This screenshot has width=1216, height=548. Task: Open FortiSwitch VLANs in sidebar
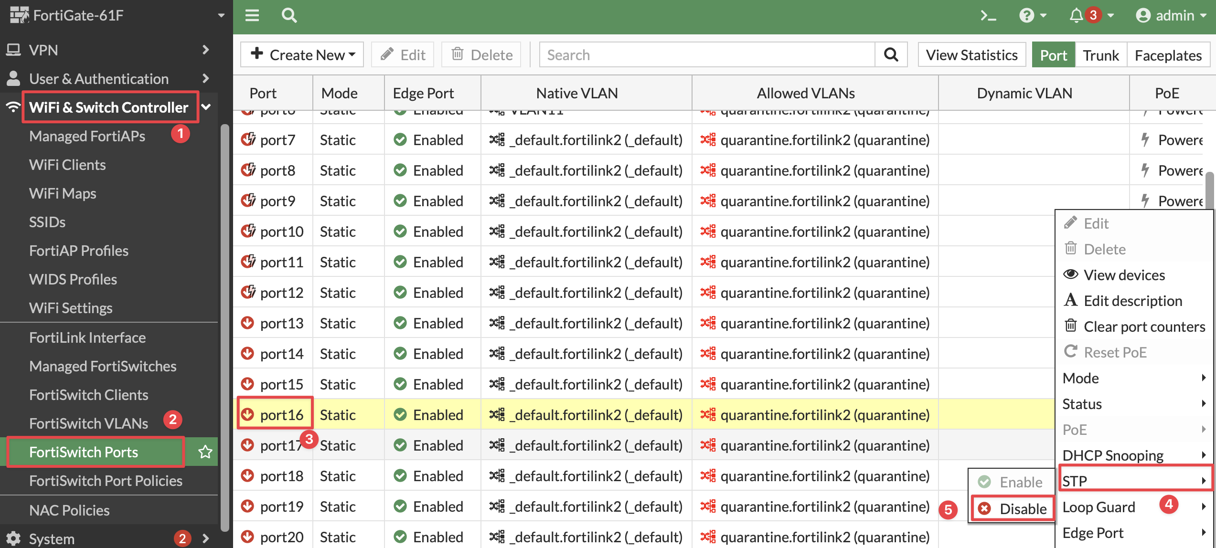88,423
